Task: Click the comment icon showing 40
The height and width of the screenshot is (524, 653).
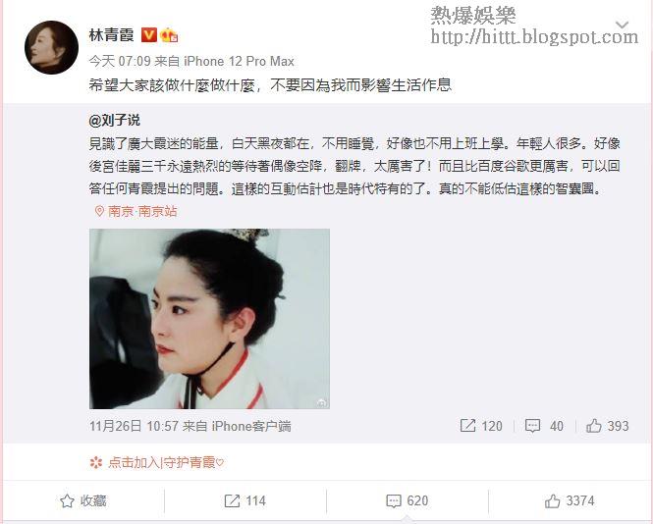Action: [x=544, y=426]
